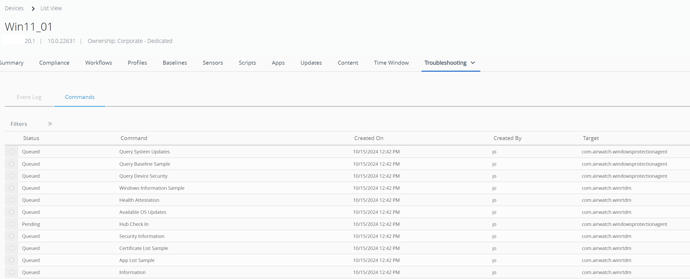
Task: Sort by the Created On column header
Action: (368, 138)
